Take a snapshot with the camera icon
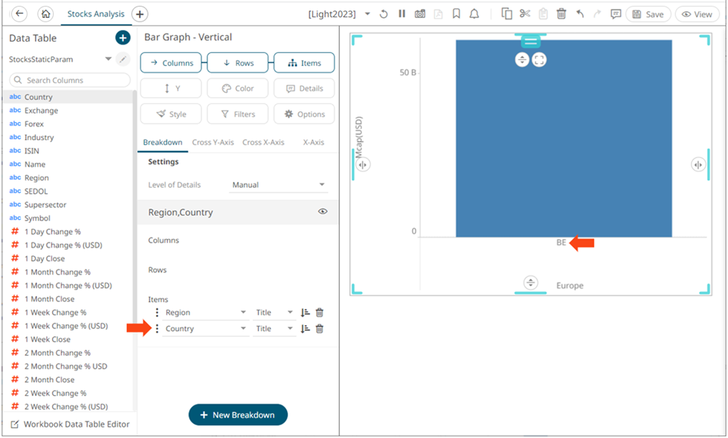The image size is (728, 438). (420, 14)
